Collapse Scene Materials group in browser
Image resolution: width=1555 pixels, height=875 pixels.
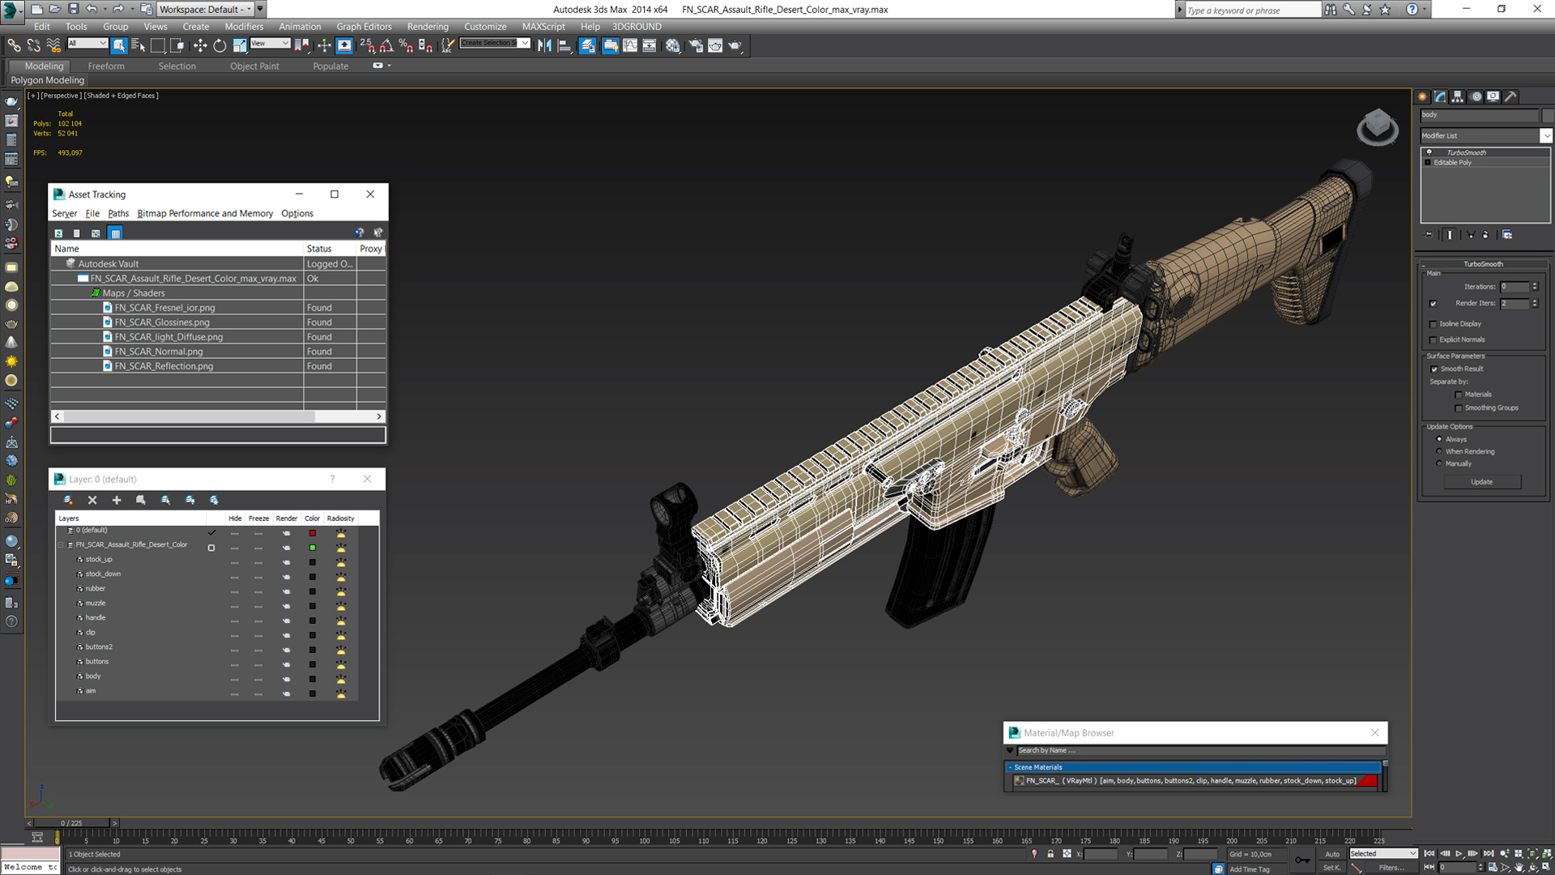tap(1010, 767)
